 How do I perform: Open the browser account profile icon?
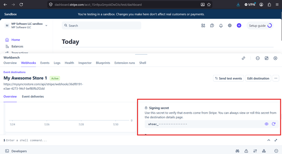(x=261, y=5)
